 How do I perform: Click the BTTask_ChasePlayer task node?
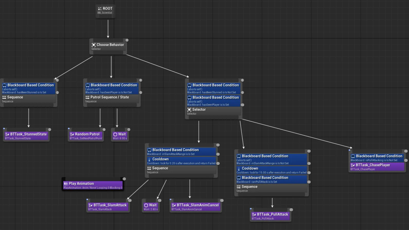pos(377,167)
